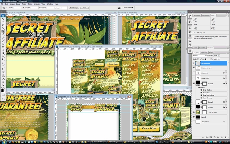Show the Shape 1 layer
Image resolution: width=230 pixels, height=144 pixels.
tap(194, 108)
